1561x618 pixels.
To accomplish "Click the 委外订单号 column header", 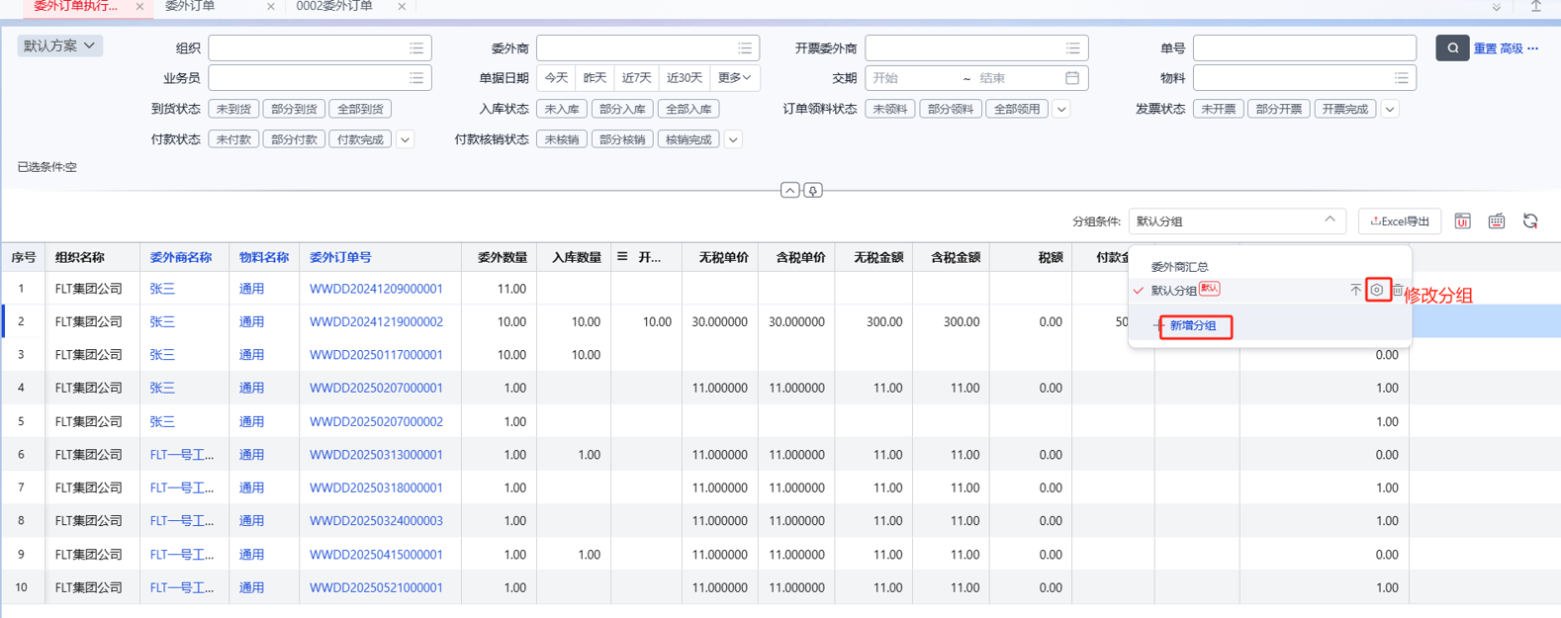I will click(340, 257).
